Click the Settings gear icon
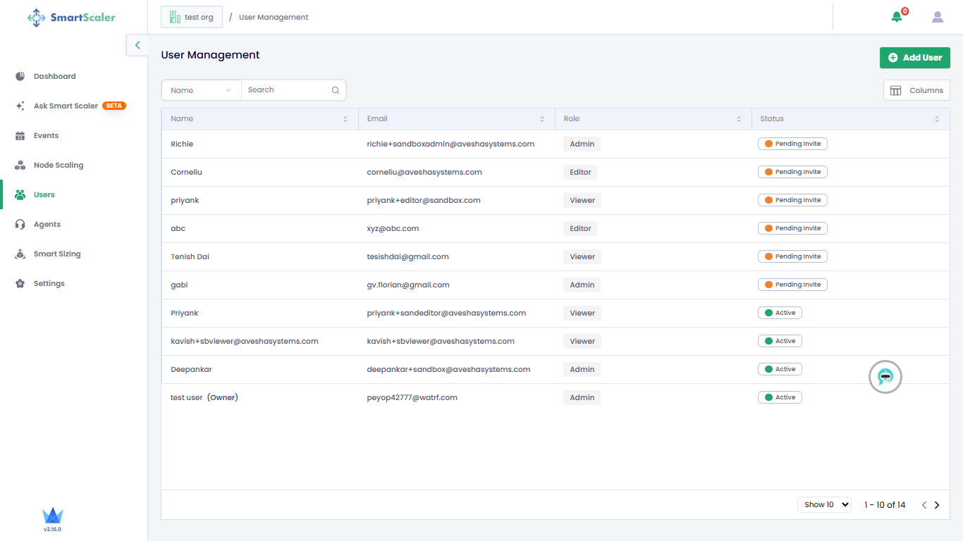 20,283
